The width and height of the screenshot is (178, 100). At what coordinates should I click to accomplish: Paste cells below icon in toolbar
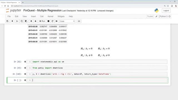(x=26, y=21)
